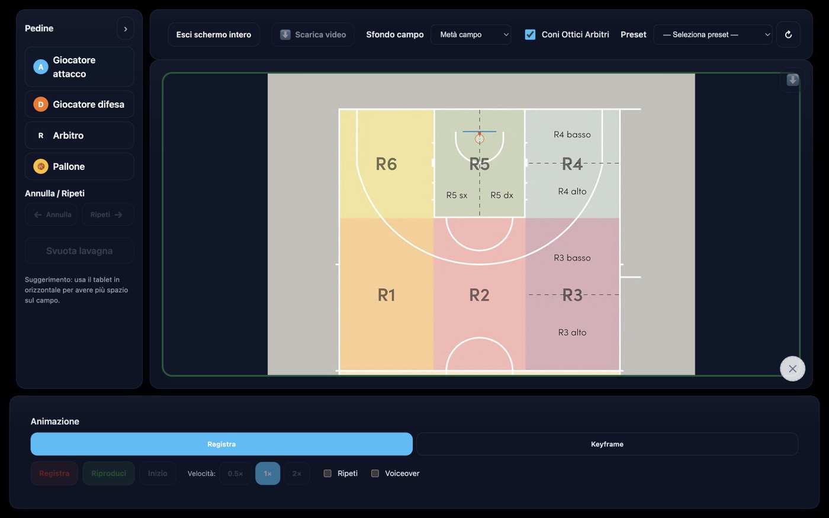
Task: Click Esci schermo intero
Action: (x=214, y=34)
